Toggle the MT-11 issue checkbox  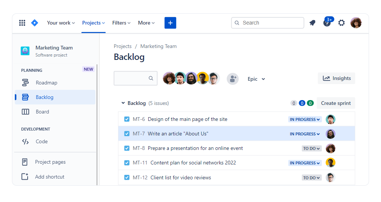point(127,163)
